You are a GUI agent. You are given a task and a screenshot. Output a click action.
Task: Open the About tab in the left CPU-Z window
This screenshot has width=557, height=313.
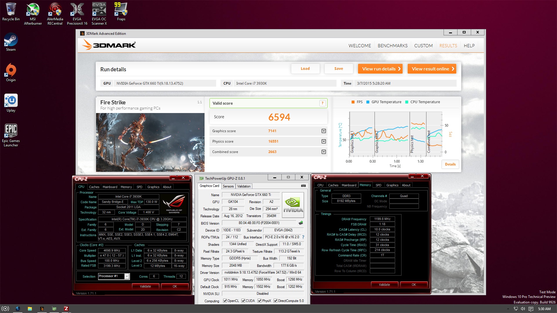(167, 187)
